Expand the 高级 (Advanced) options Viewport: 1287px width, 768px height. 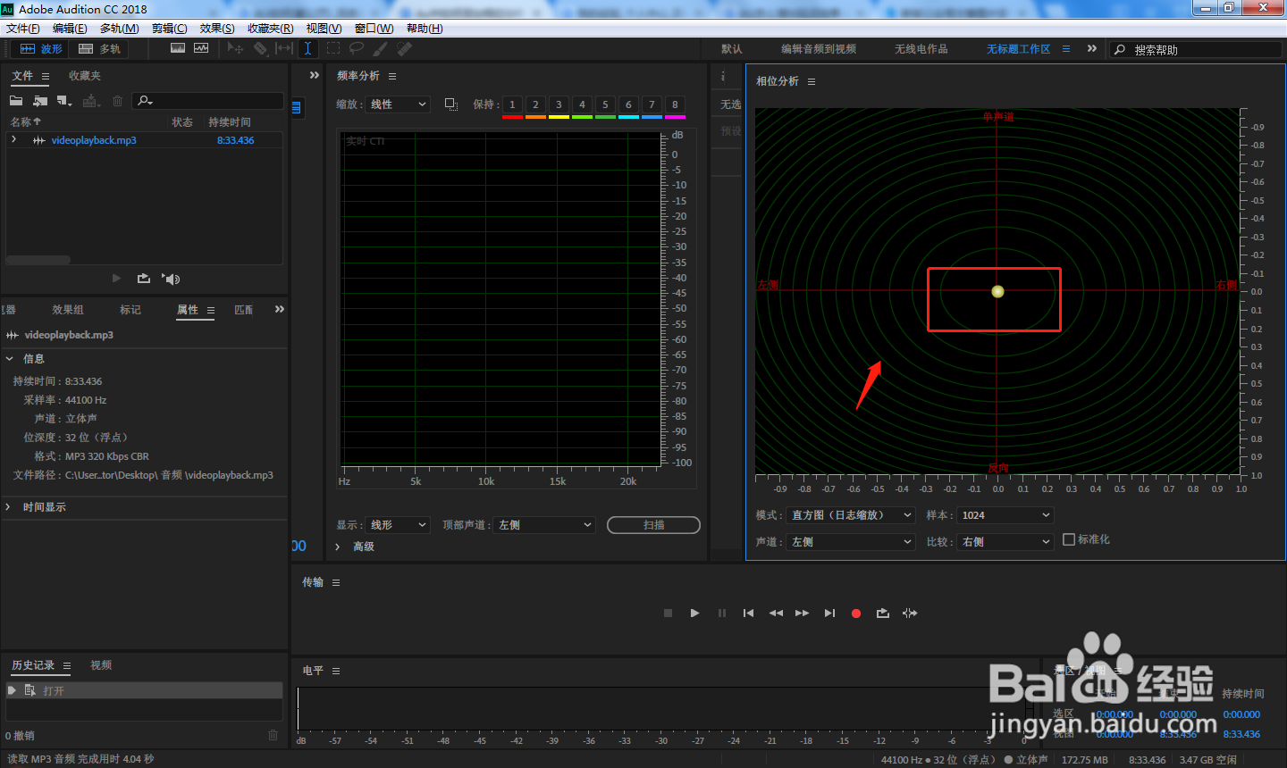[338, 547]
